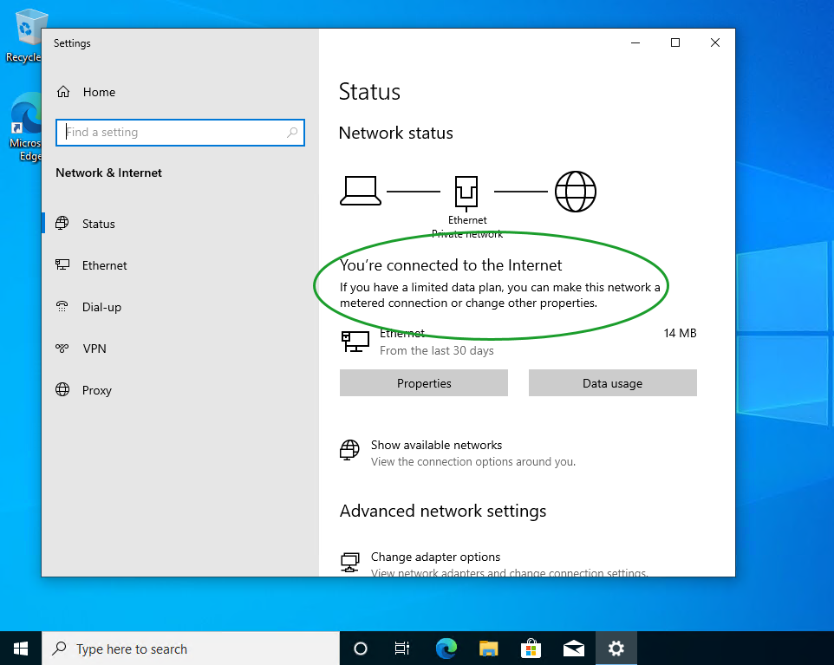
Task: Click the globe Internet icon in network diagram
Action: tap(576, 191)
